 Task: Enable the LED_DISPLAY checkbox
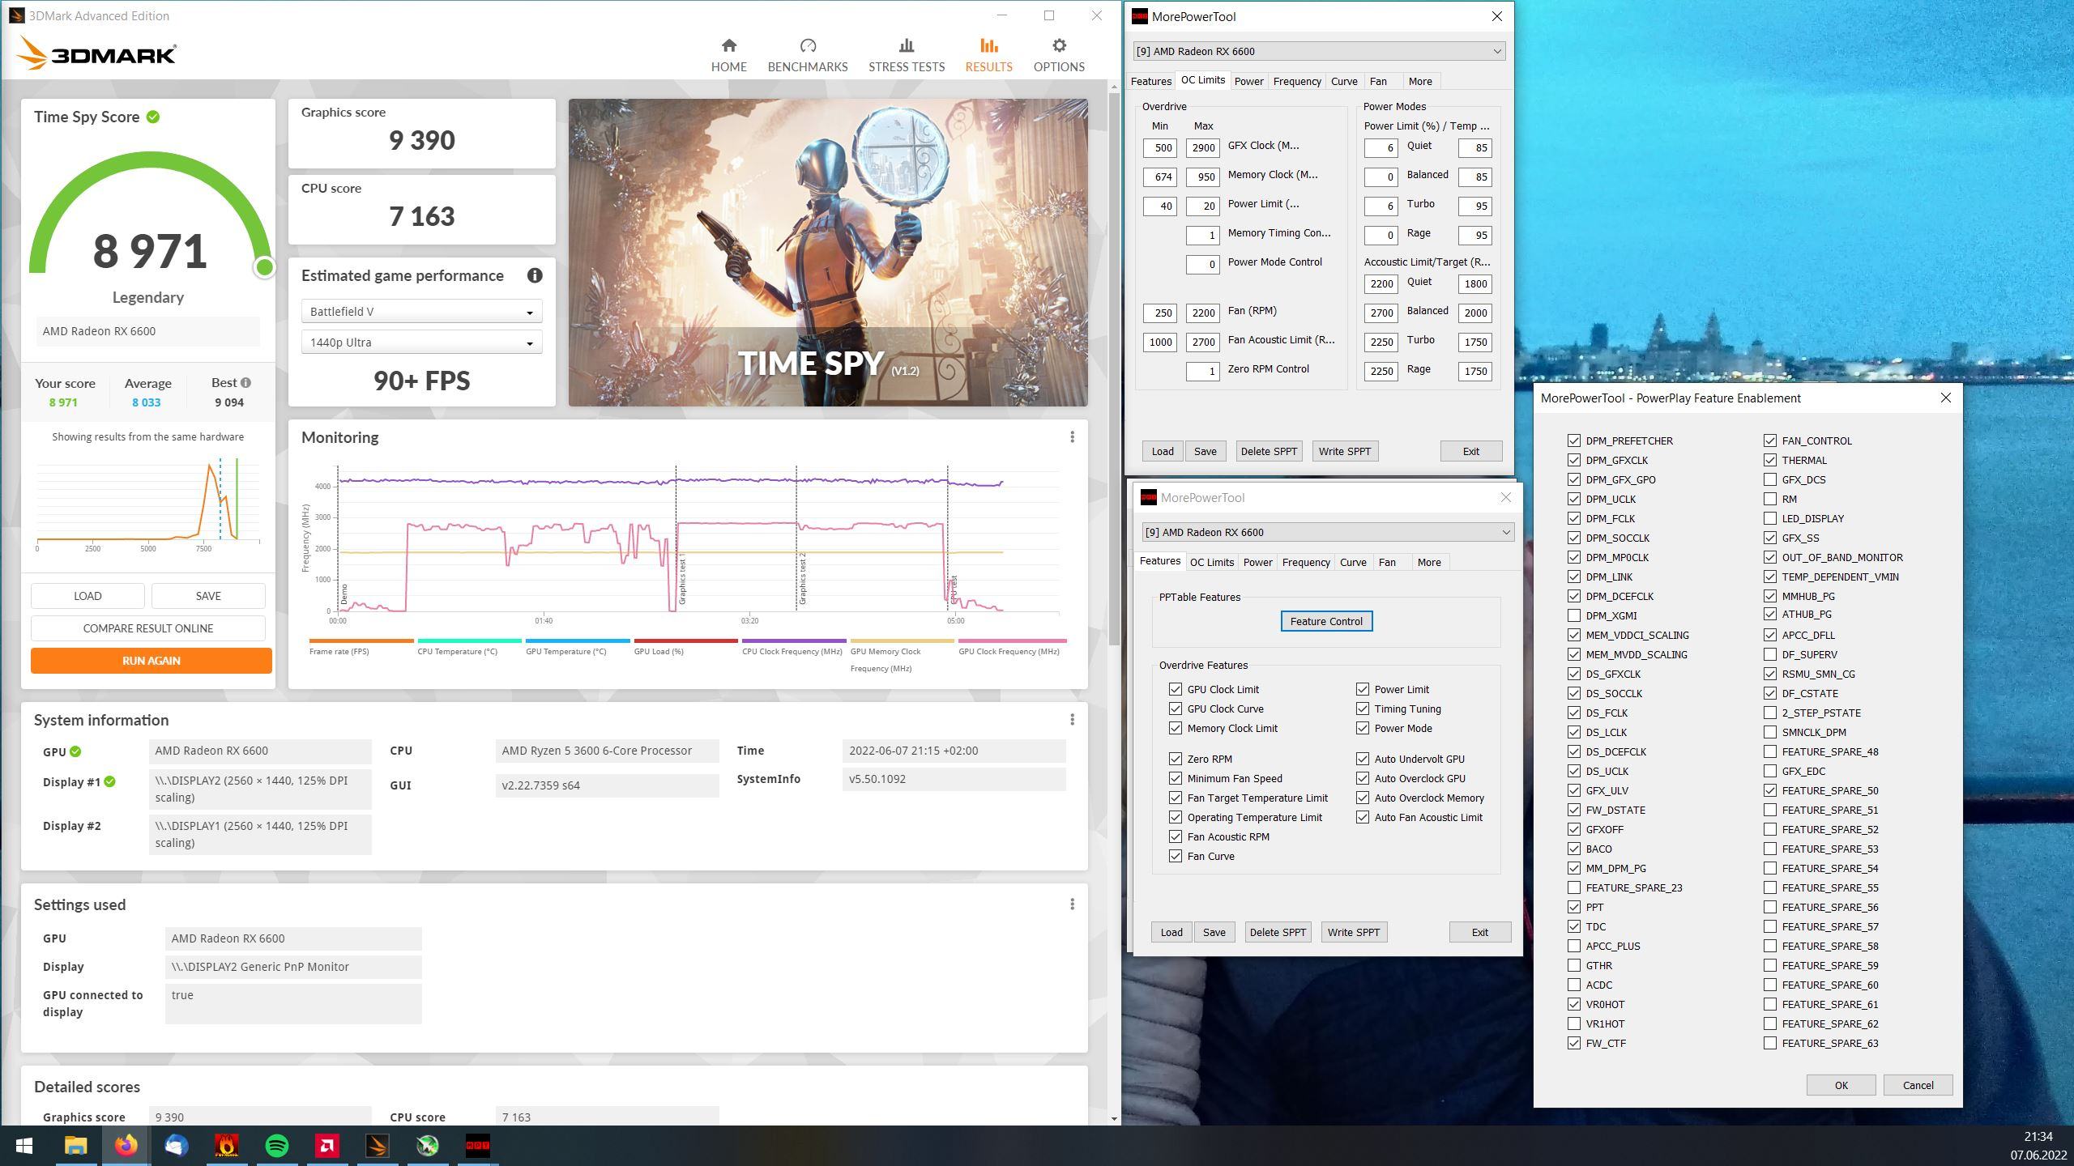pyautogui.click(x=1770, y=518)
